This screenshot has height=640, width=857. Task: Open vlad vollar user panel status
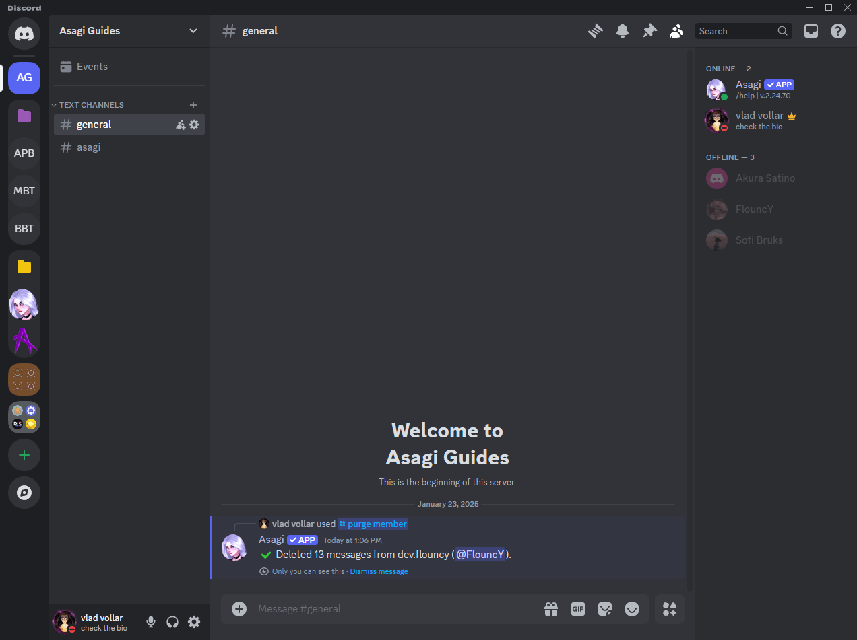pyautogui.click(x=94, y=623)
